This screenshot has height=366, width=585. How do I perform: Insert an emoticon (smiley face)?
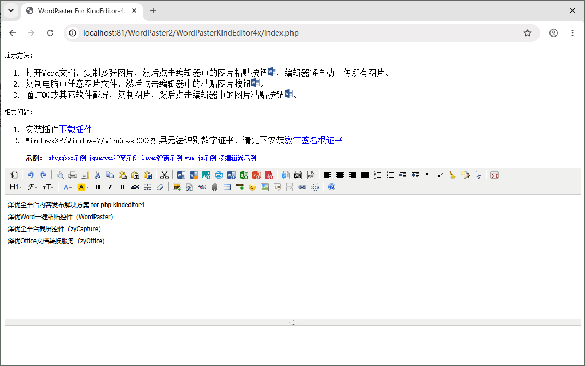(252, 187)
